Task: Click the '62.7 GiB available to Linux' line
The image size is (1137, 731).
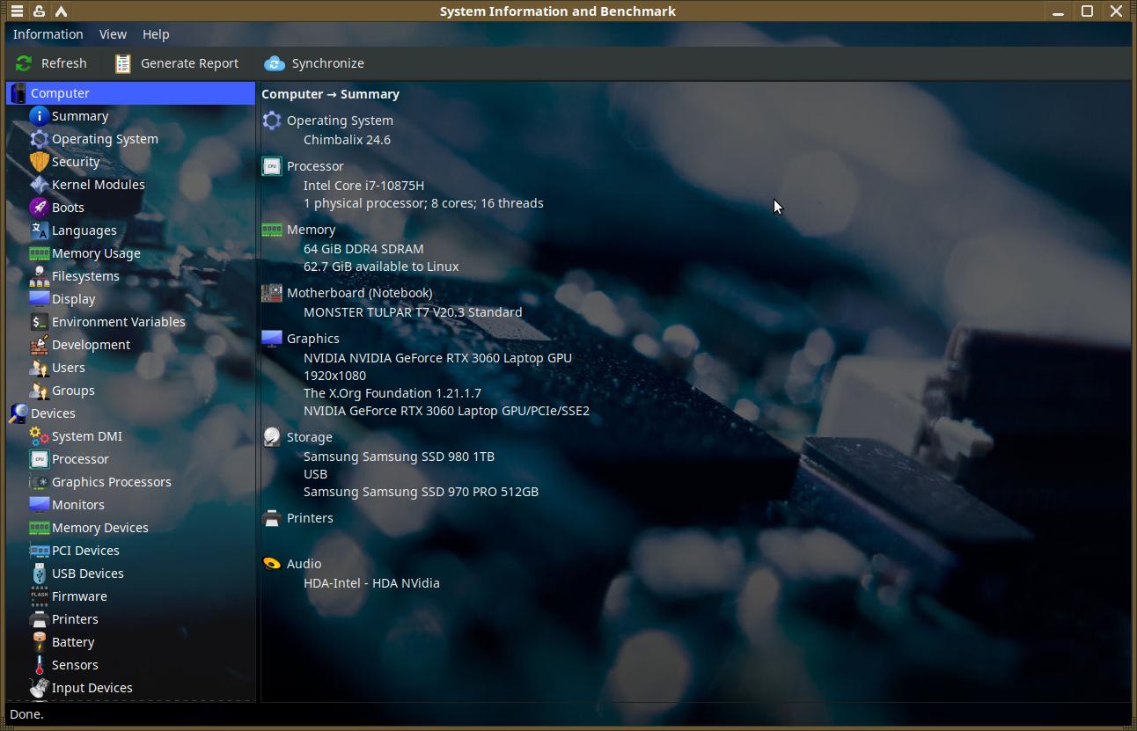Action: pos(381,267)
